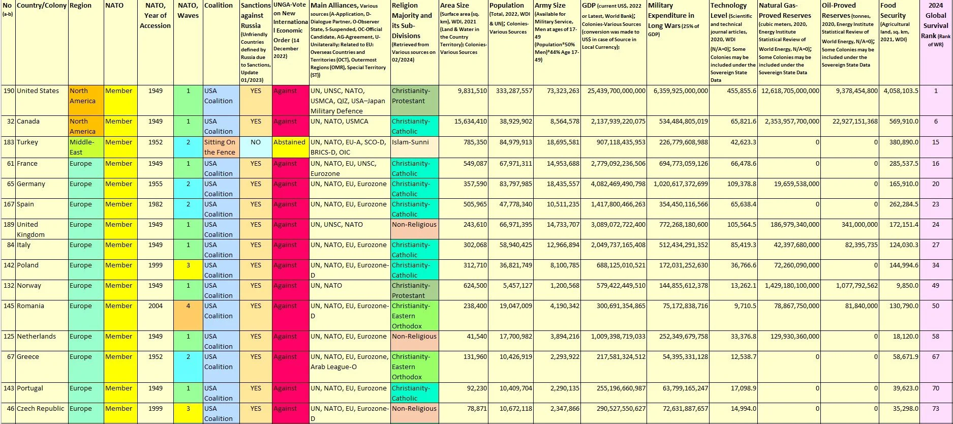Image resolution: width=953 pixels, height=424 pixels.
Task: Select the Portugal country cell
Action: coord(42,393)
